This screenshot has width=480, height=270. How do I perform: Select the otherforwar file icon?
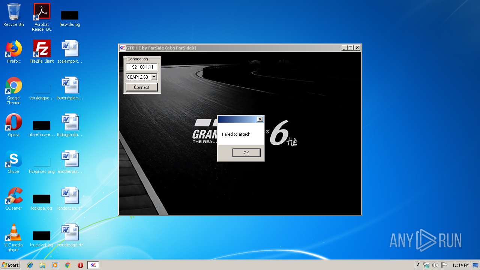[x=42, y=128]
